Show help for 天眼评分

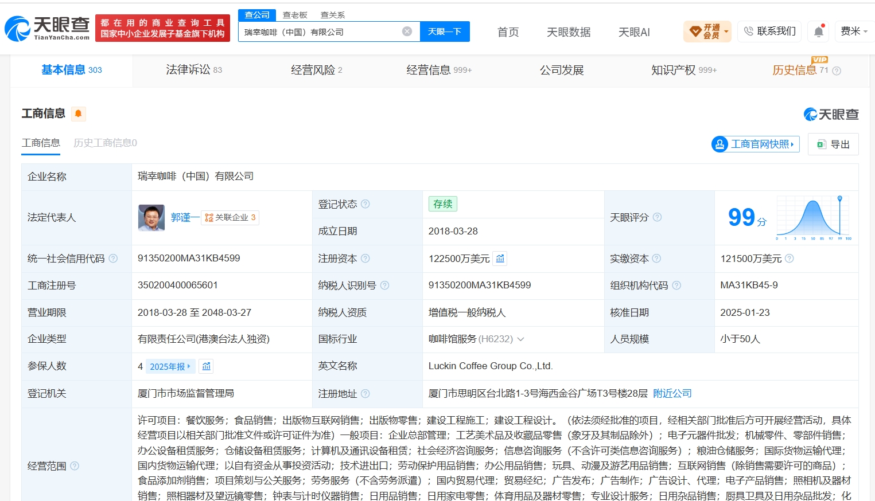(x=658, y=217)
